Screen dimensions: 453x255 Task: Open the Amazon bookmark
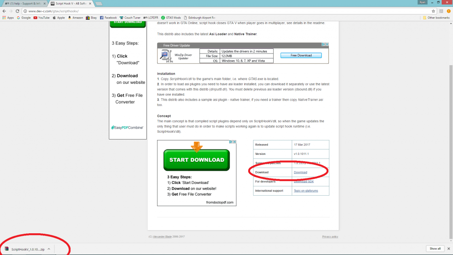tap(75, 18)
